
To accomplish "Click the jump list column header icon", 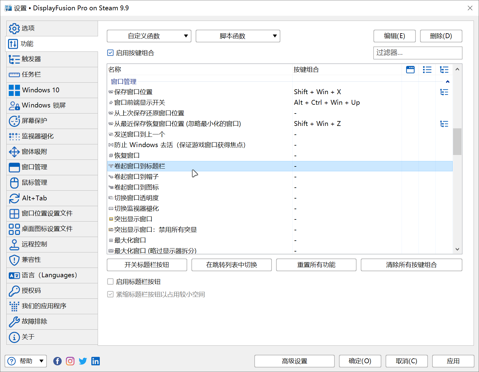I will [427, 70].
